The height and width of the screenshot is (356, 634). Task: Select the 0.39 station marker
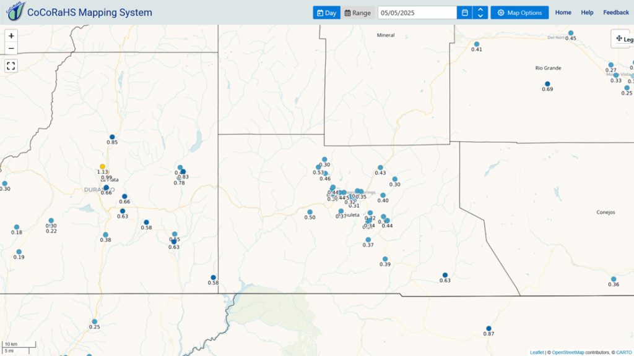(x=385, y=259)
